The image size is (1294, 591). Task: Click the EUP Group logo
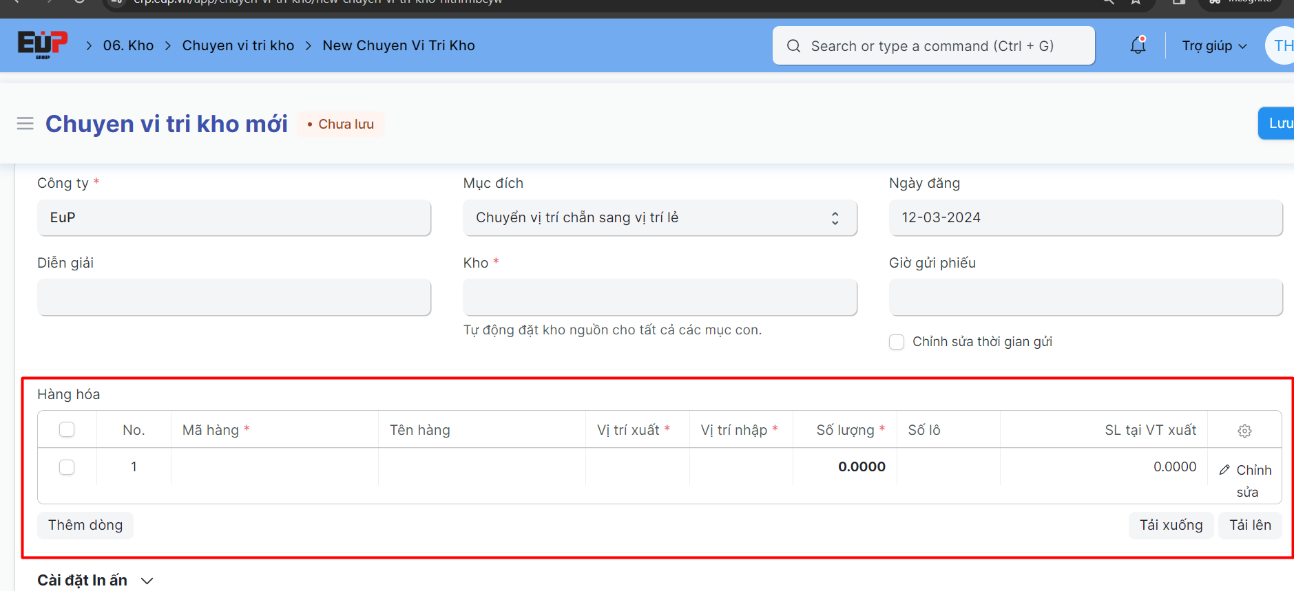pyautogui.click(x=42, y=45)
